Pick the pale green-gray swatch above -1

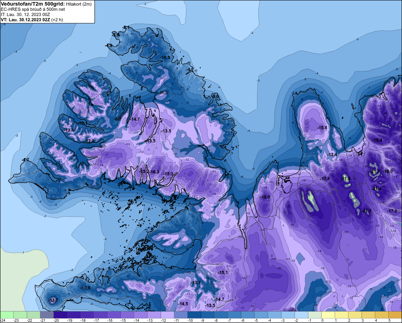[x=315, y=315]
